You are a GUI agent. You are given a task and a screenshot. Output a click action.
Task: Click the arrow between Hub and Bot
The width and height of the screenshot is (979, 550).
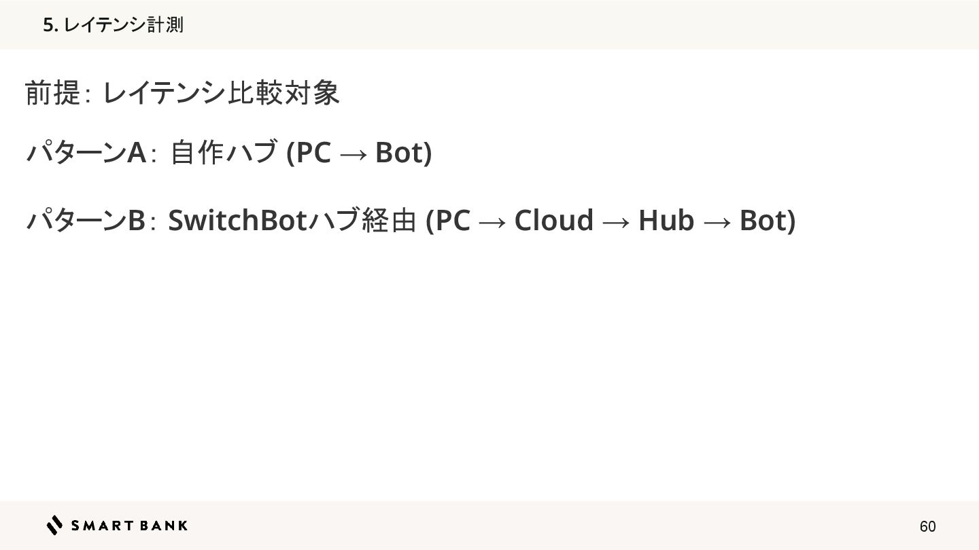click(717, 221)
